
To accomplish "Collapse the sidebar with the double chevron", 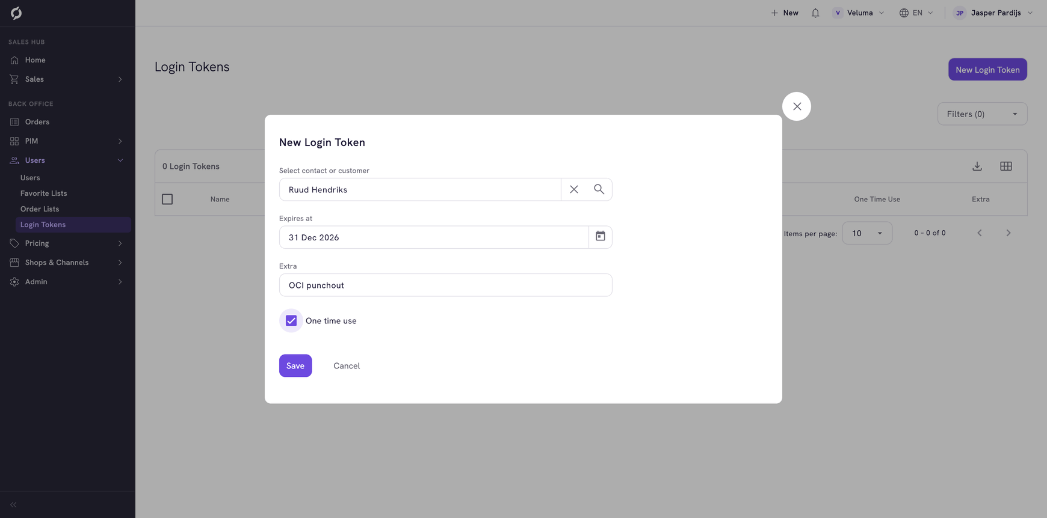I will pyautogui.click(x=13, y=505).
